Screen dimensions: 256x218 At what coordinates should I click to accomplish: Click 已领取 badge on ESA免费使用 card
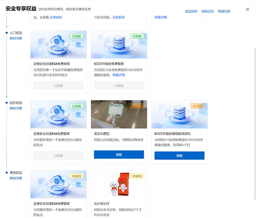[76, 36]
